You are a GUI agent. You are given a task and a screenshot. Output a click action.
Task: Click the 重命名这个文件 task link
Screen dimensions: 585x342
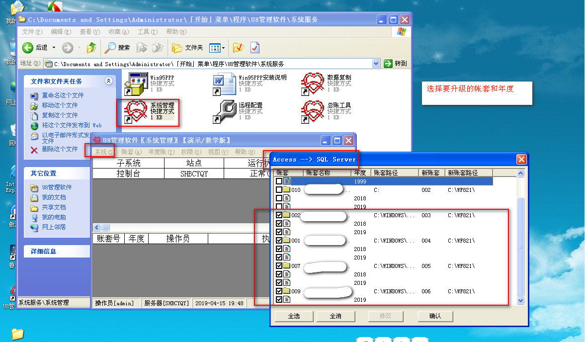coord(63,95)
